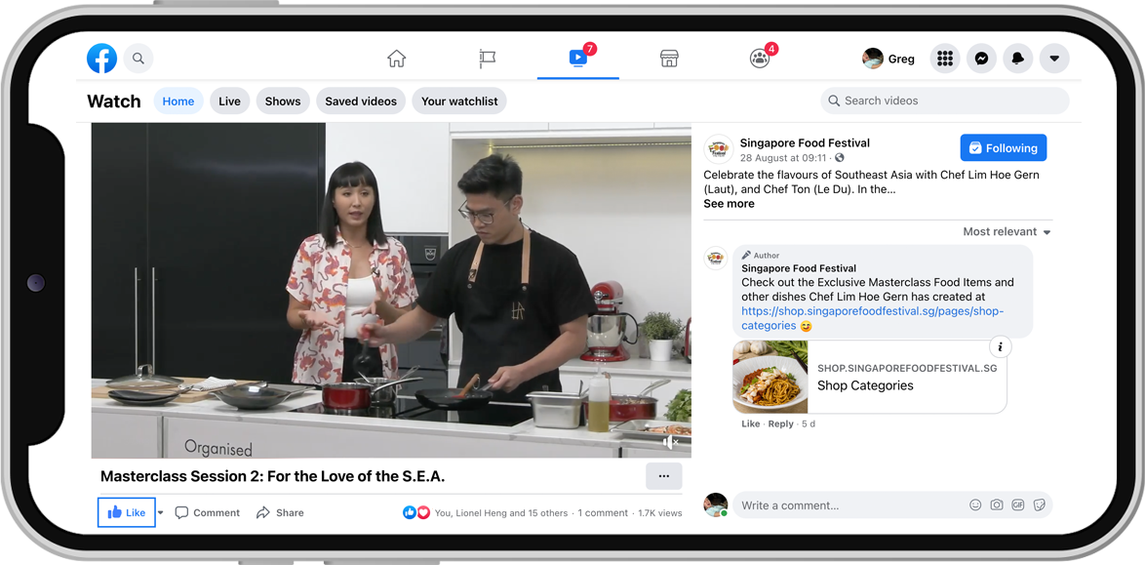
Task: Open Greg's profile
Action: 888,59
